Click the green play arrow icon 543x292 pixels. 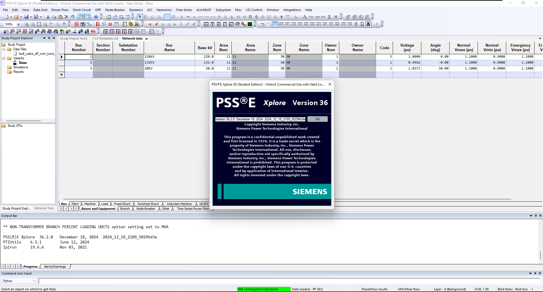point(175,24)
